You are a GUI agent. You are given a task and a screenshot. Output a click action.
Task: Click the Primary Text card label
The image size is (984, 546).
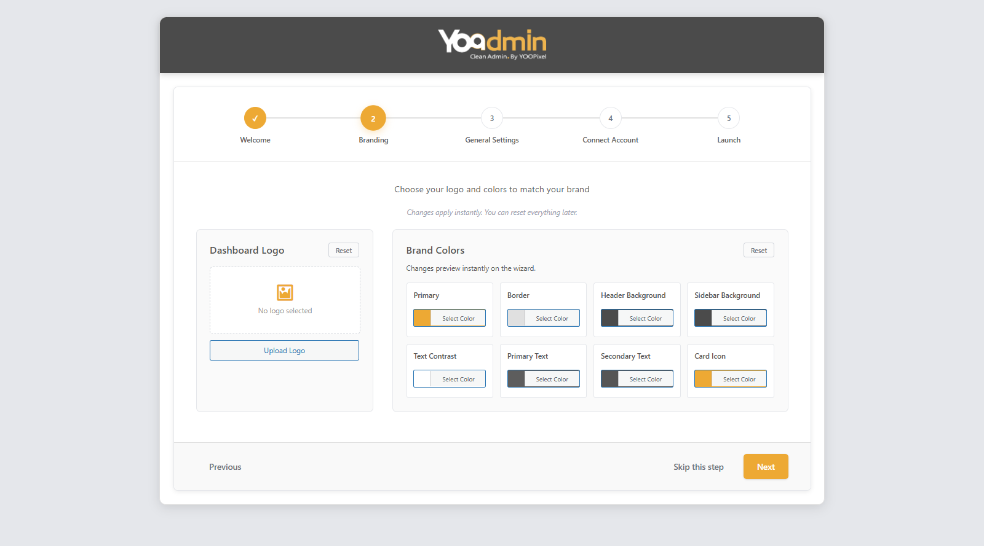pyautogui.click(x=528, y=356)
